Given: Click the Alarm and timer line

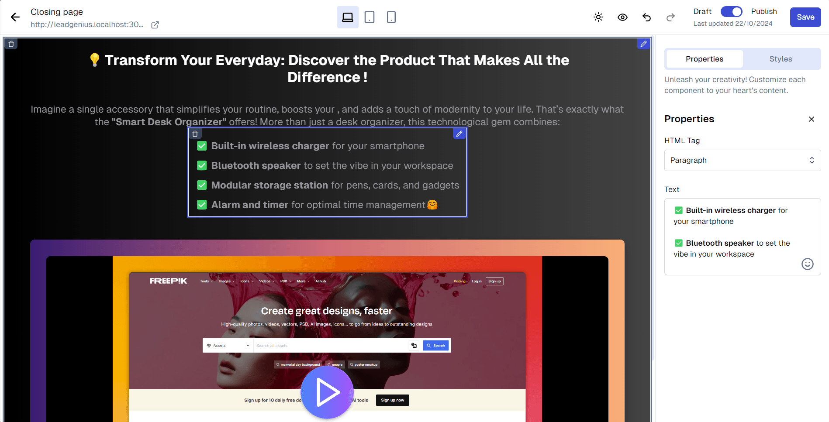Looking at the screenshot, I should click(x=318, y=205).
